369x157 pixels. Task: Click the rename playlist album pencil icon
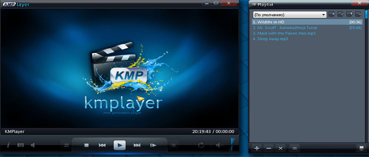[341, 14]
